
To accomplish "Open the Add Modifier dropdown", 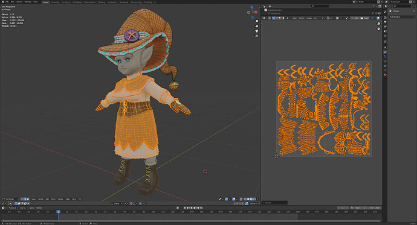I will coord(402,17).
